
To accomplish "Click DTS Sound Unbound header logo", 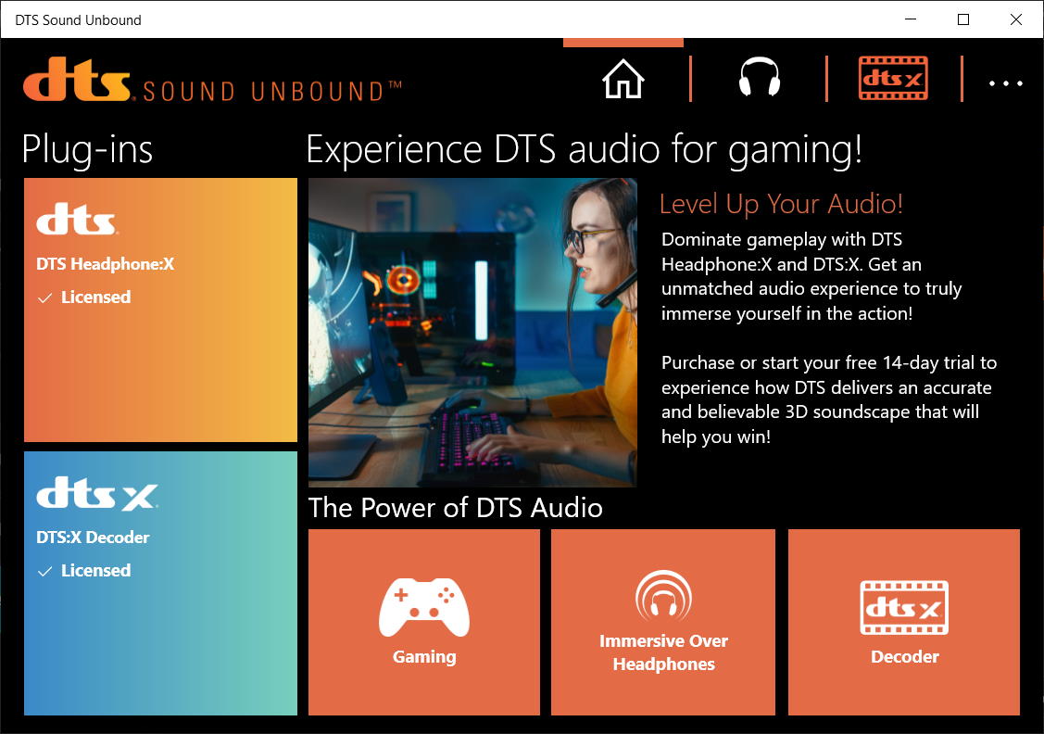I will [213, 81].
